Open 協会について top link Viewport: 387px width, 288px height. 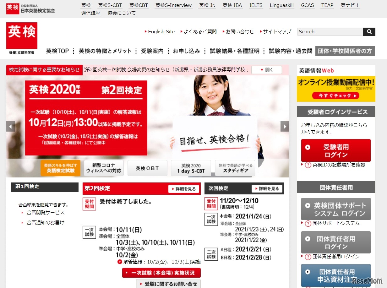point(122,13)
